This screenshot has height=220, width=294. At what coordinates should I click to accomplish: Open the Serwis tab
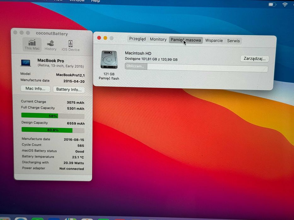click(233, 41)
